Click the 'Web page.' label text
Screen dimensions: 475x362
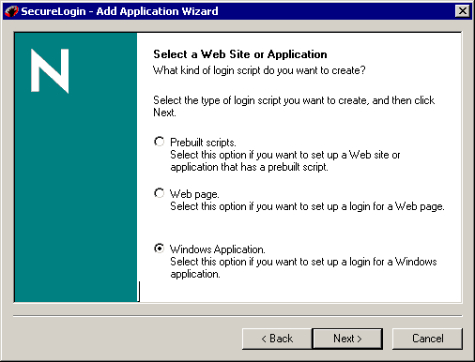[x=194, y=194]
